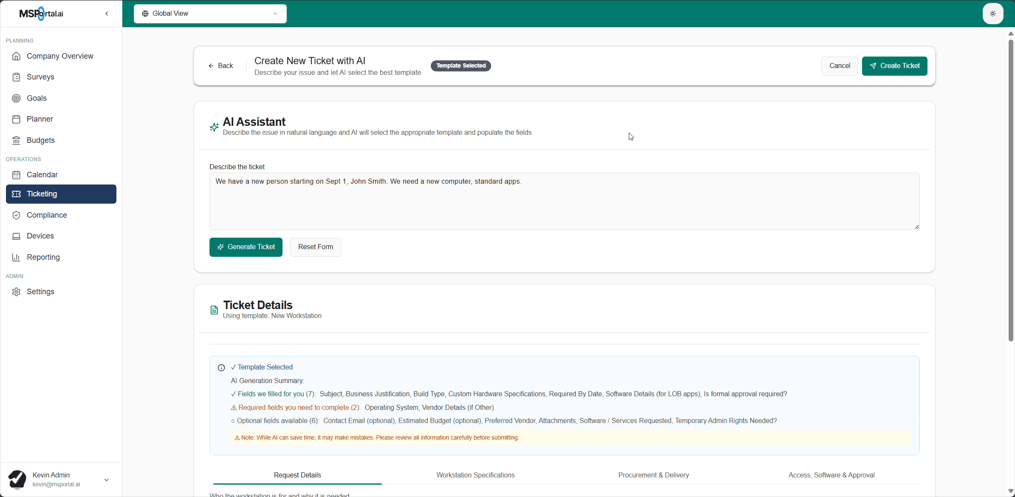Viewport: 1015px width, 497px height.
Task: Click the Budgets bank icon
Action: pos(16,140)
